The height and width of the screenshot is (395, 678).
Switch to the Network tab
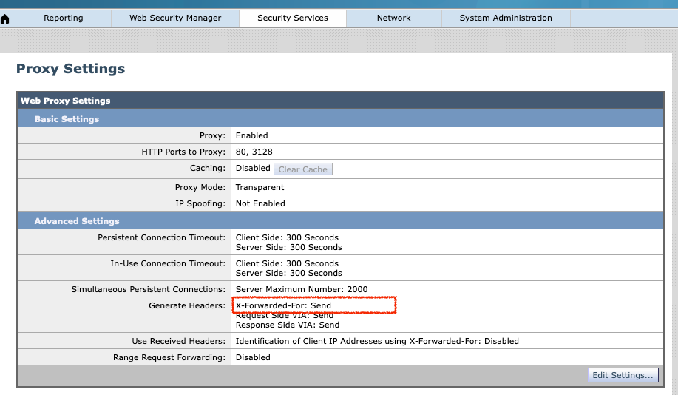click(x=393, y=18)
